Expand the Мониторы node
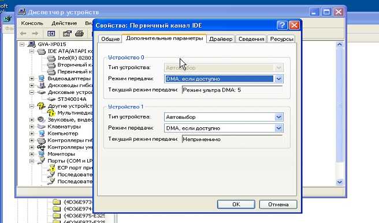 tap(32, 154)
